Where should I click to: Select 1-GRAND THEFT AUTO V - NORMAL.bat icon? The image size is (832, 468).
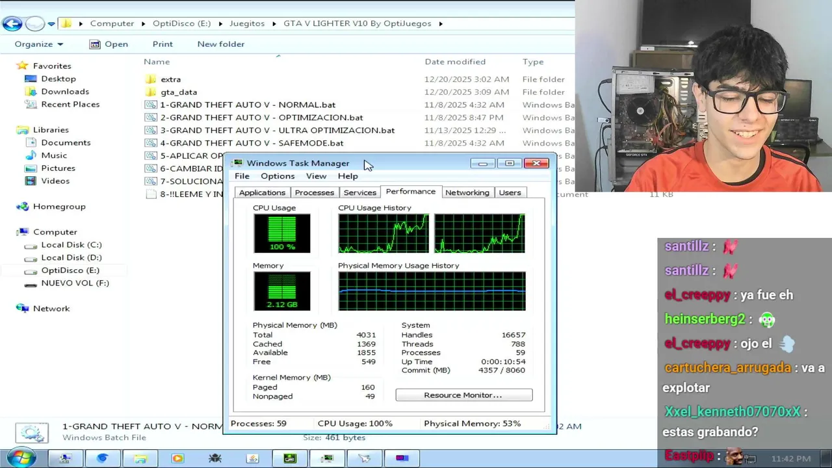(x=151, y=105)
